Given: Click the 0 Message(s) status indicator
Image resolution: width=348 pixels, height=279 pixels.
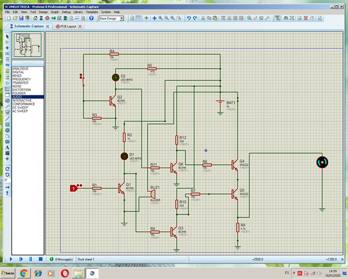Looking at the screenshot, I should pos(60,259).
